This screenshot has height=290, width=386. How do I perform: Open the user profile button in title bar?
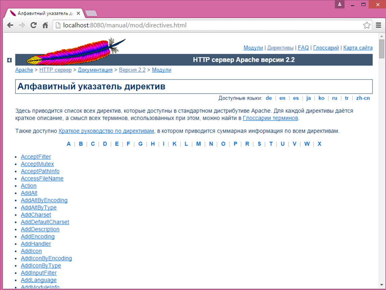tap(340, 4)
